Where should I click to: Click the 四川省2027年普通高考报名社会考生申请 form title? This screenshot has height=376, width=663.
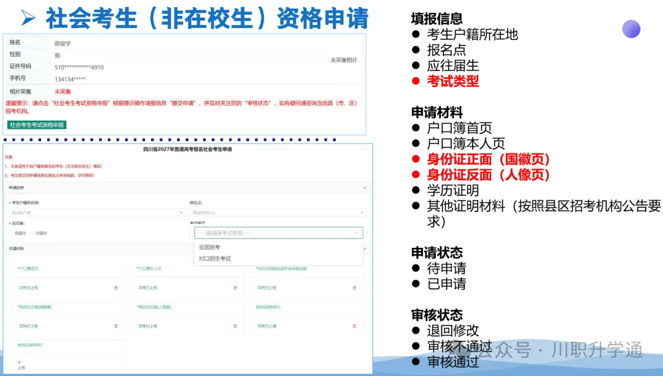pyautogui.click(x=188, y=149)
